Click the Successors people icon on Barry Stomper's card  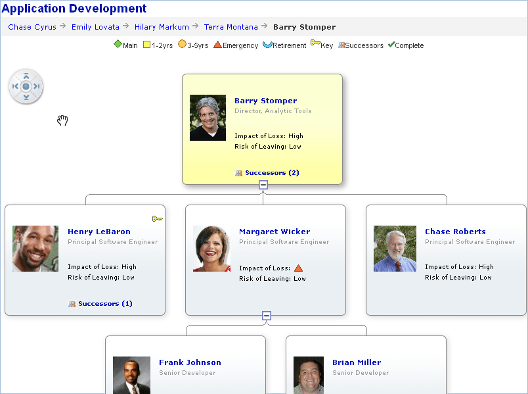point(238,172)
